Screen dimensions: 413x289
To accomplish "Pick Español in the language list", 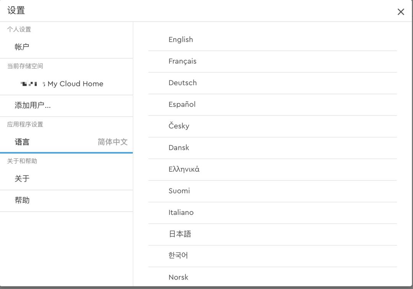I will tap(182, 104).
